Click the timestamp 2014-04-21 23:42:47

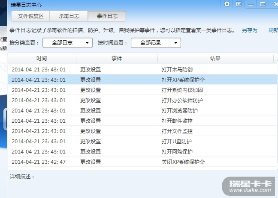pyautogui.click(x=39, y=162)
